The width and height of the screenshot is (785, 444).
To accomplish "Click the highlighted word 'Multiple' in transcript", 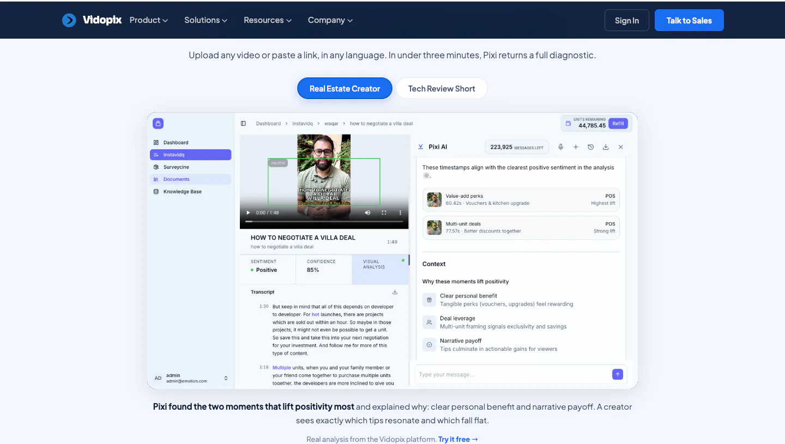I will pyautogui.click(x=282, y=368).
